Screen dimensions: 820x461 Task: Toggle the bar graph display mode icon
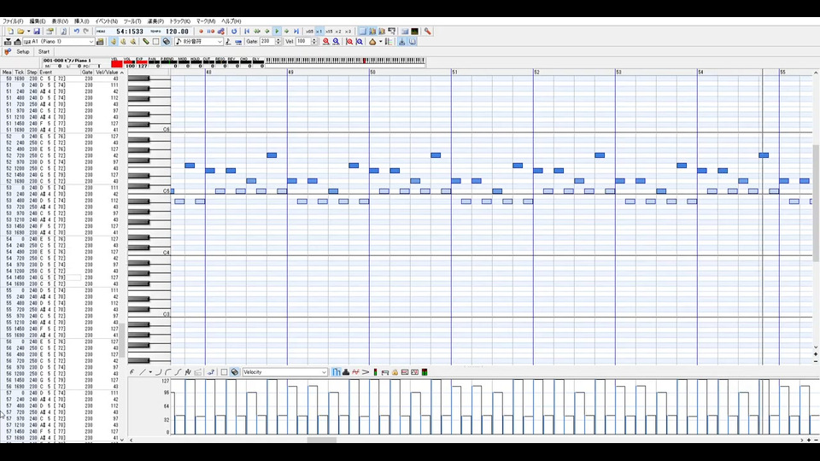click(x=337, y=372)
